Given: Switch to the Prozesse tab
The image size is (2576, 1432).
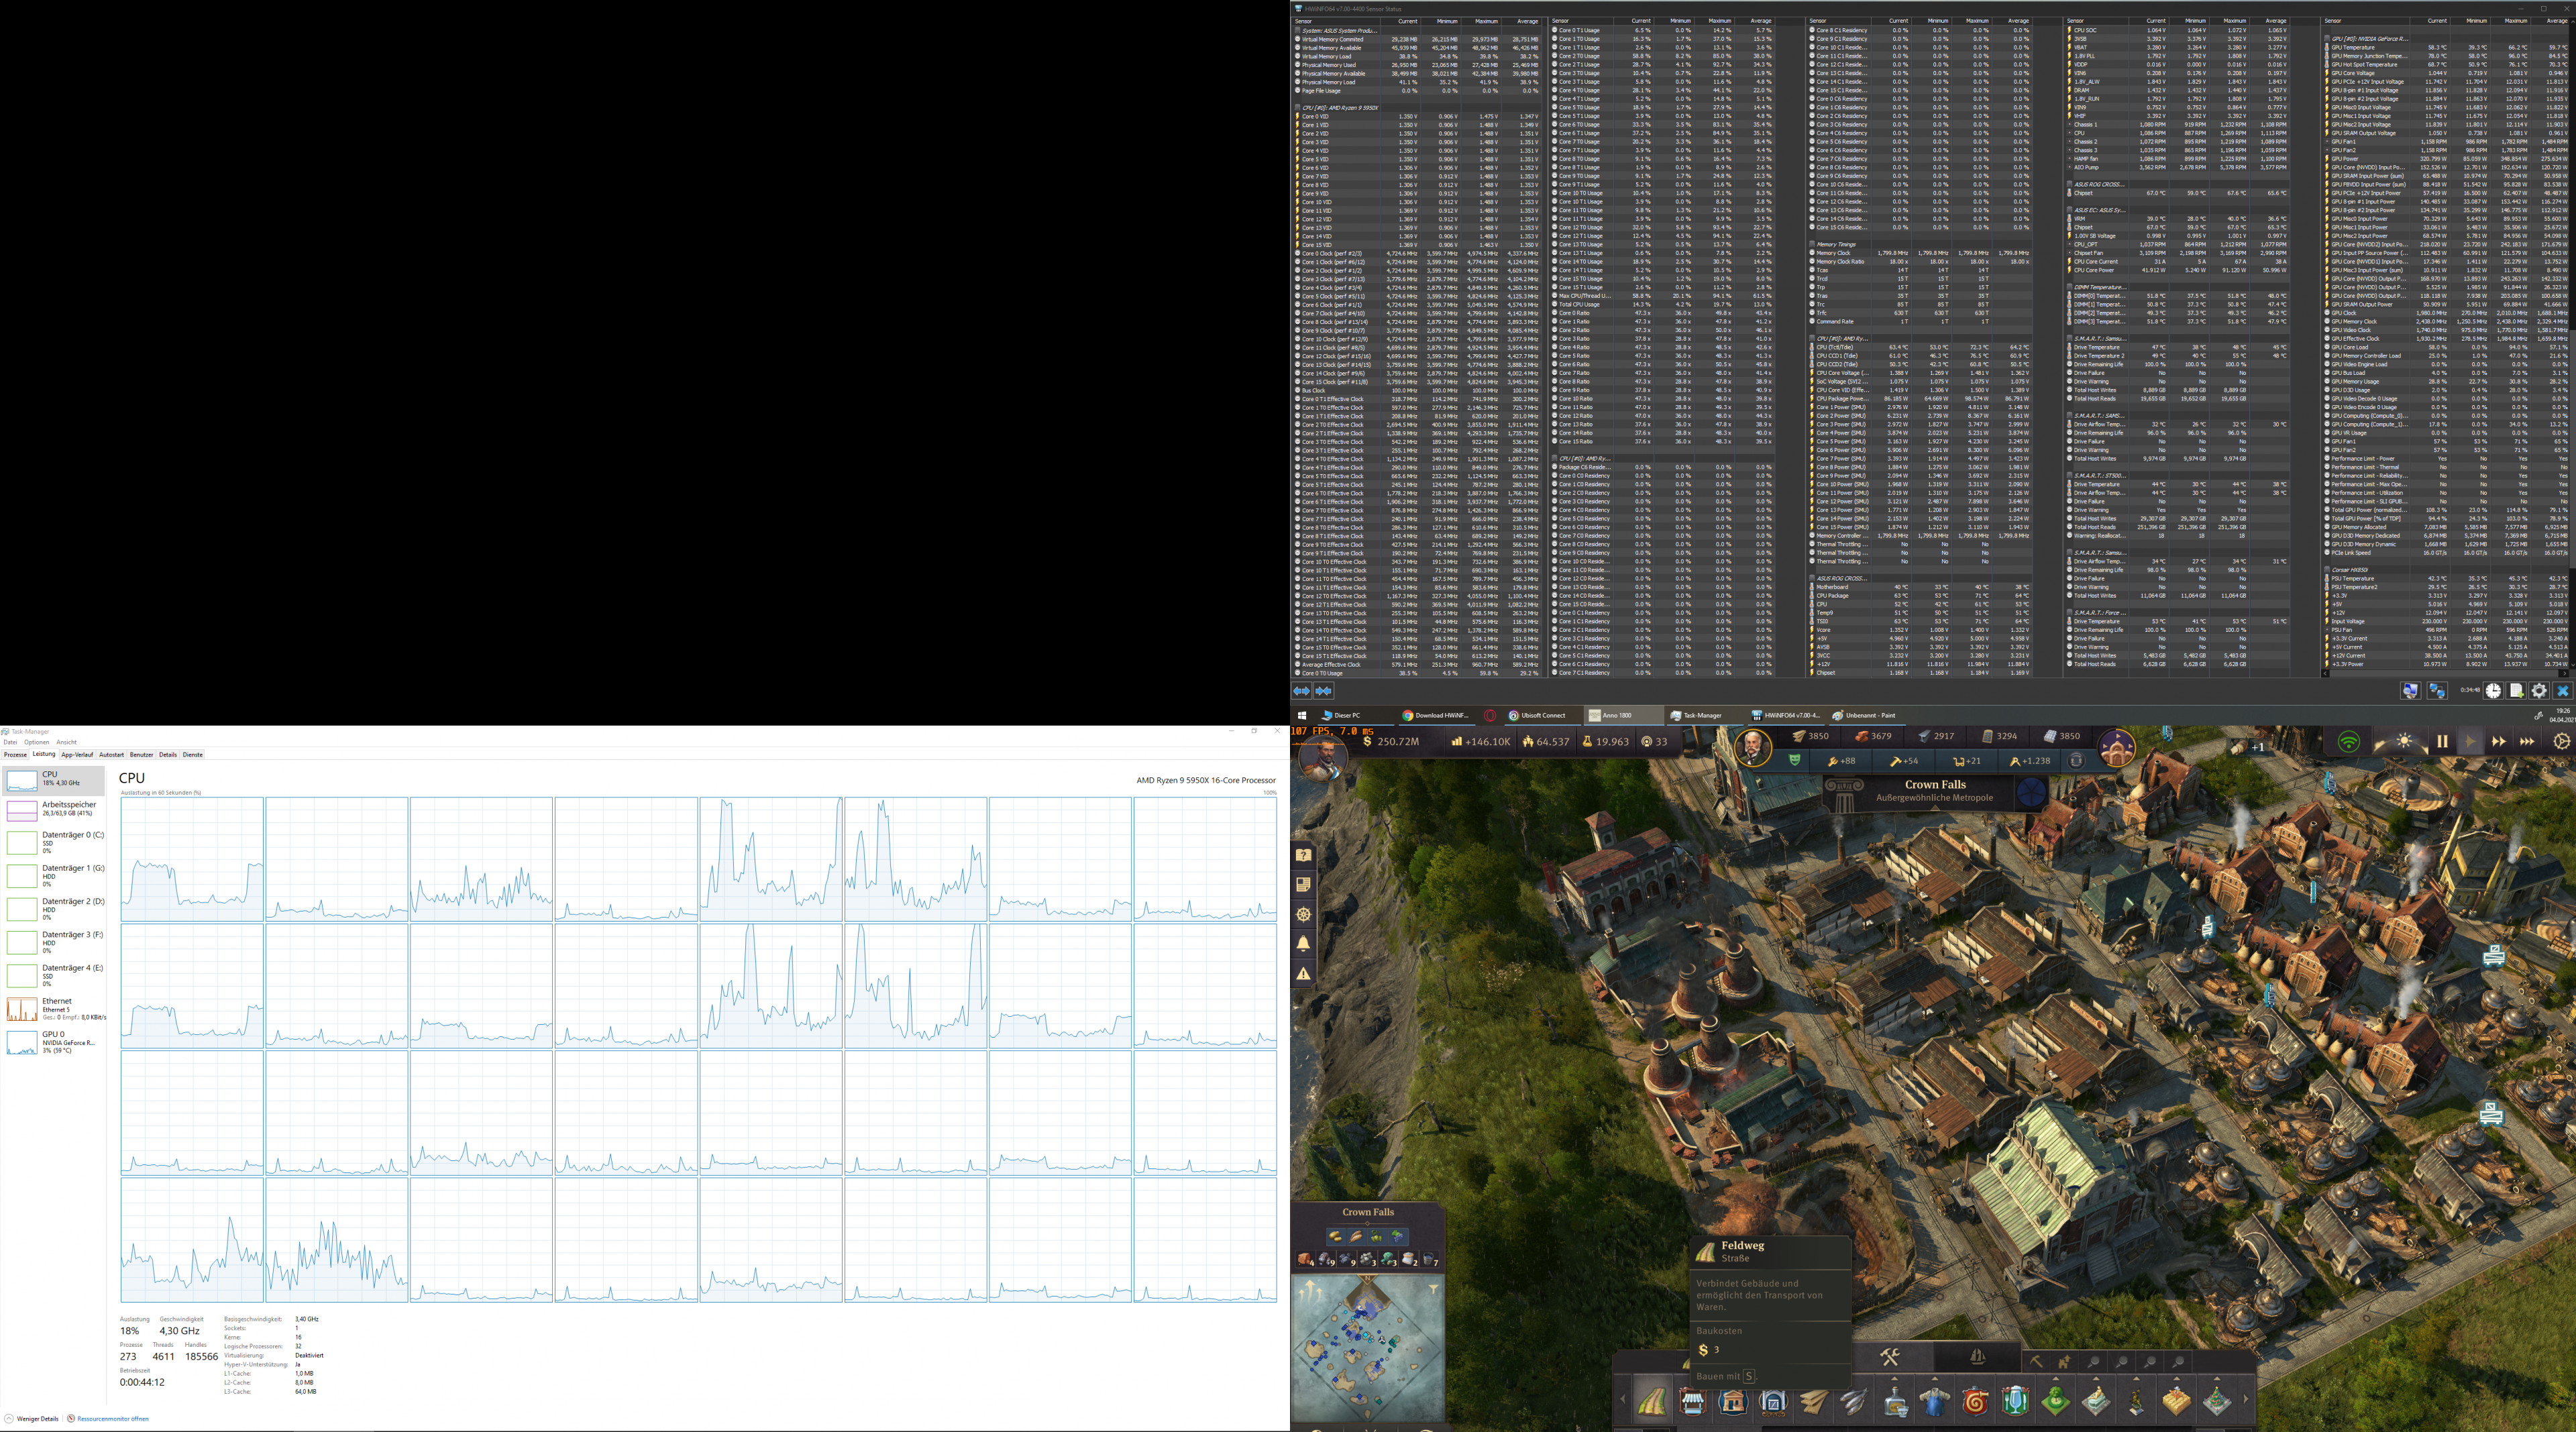Looking at the screenshot, I should [x=15, y=755].
